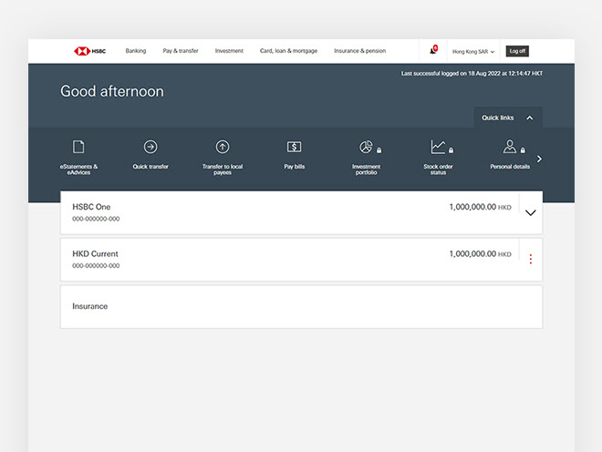This screenshot has width=602, height=452.
Task: Select the HKD Current account name
Action: click(95, 253)
